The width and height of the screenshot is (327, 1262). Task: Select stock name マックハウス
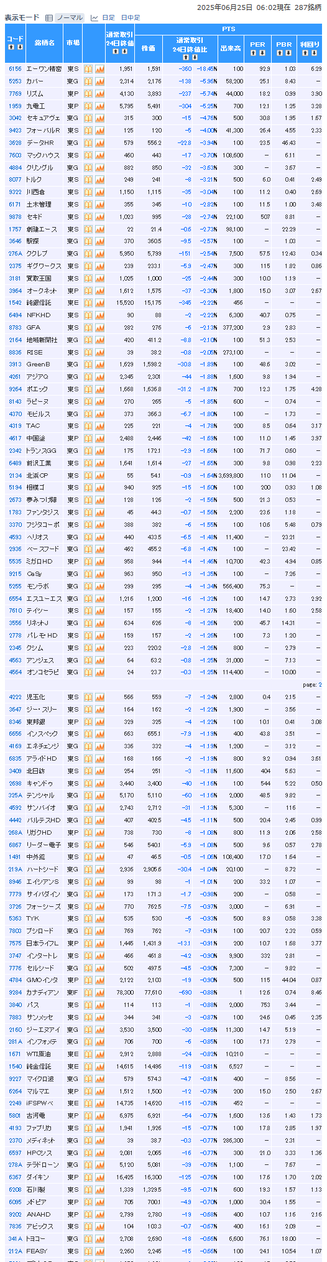click(43, 155)
